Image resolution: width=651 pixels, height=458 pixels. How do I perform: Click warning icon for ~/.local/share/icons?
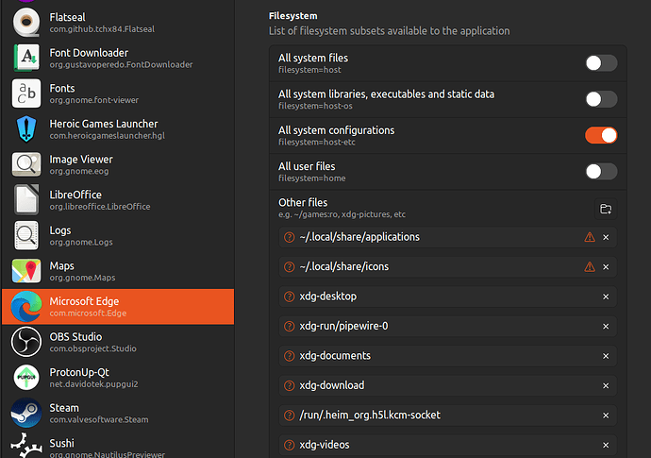click(x=590, y=267)
